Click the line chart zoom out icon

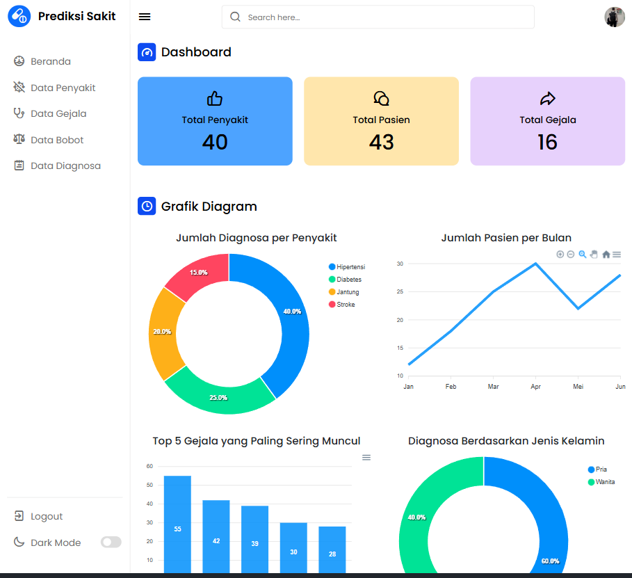[x=571, y=254]
